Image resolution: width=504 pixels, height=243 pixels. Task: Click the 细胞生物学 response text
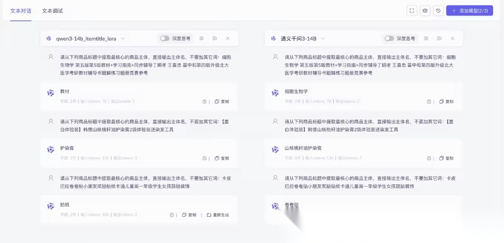[x=296, y=92]
